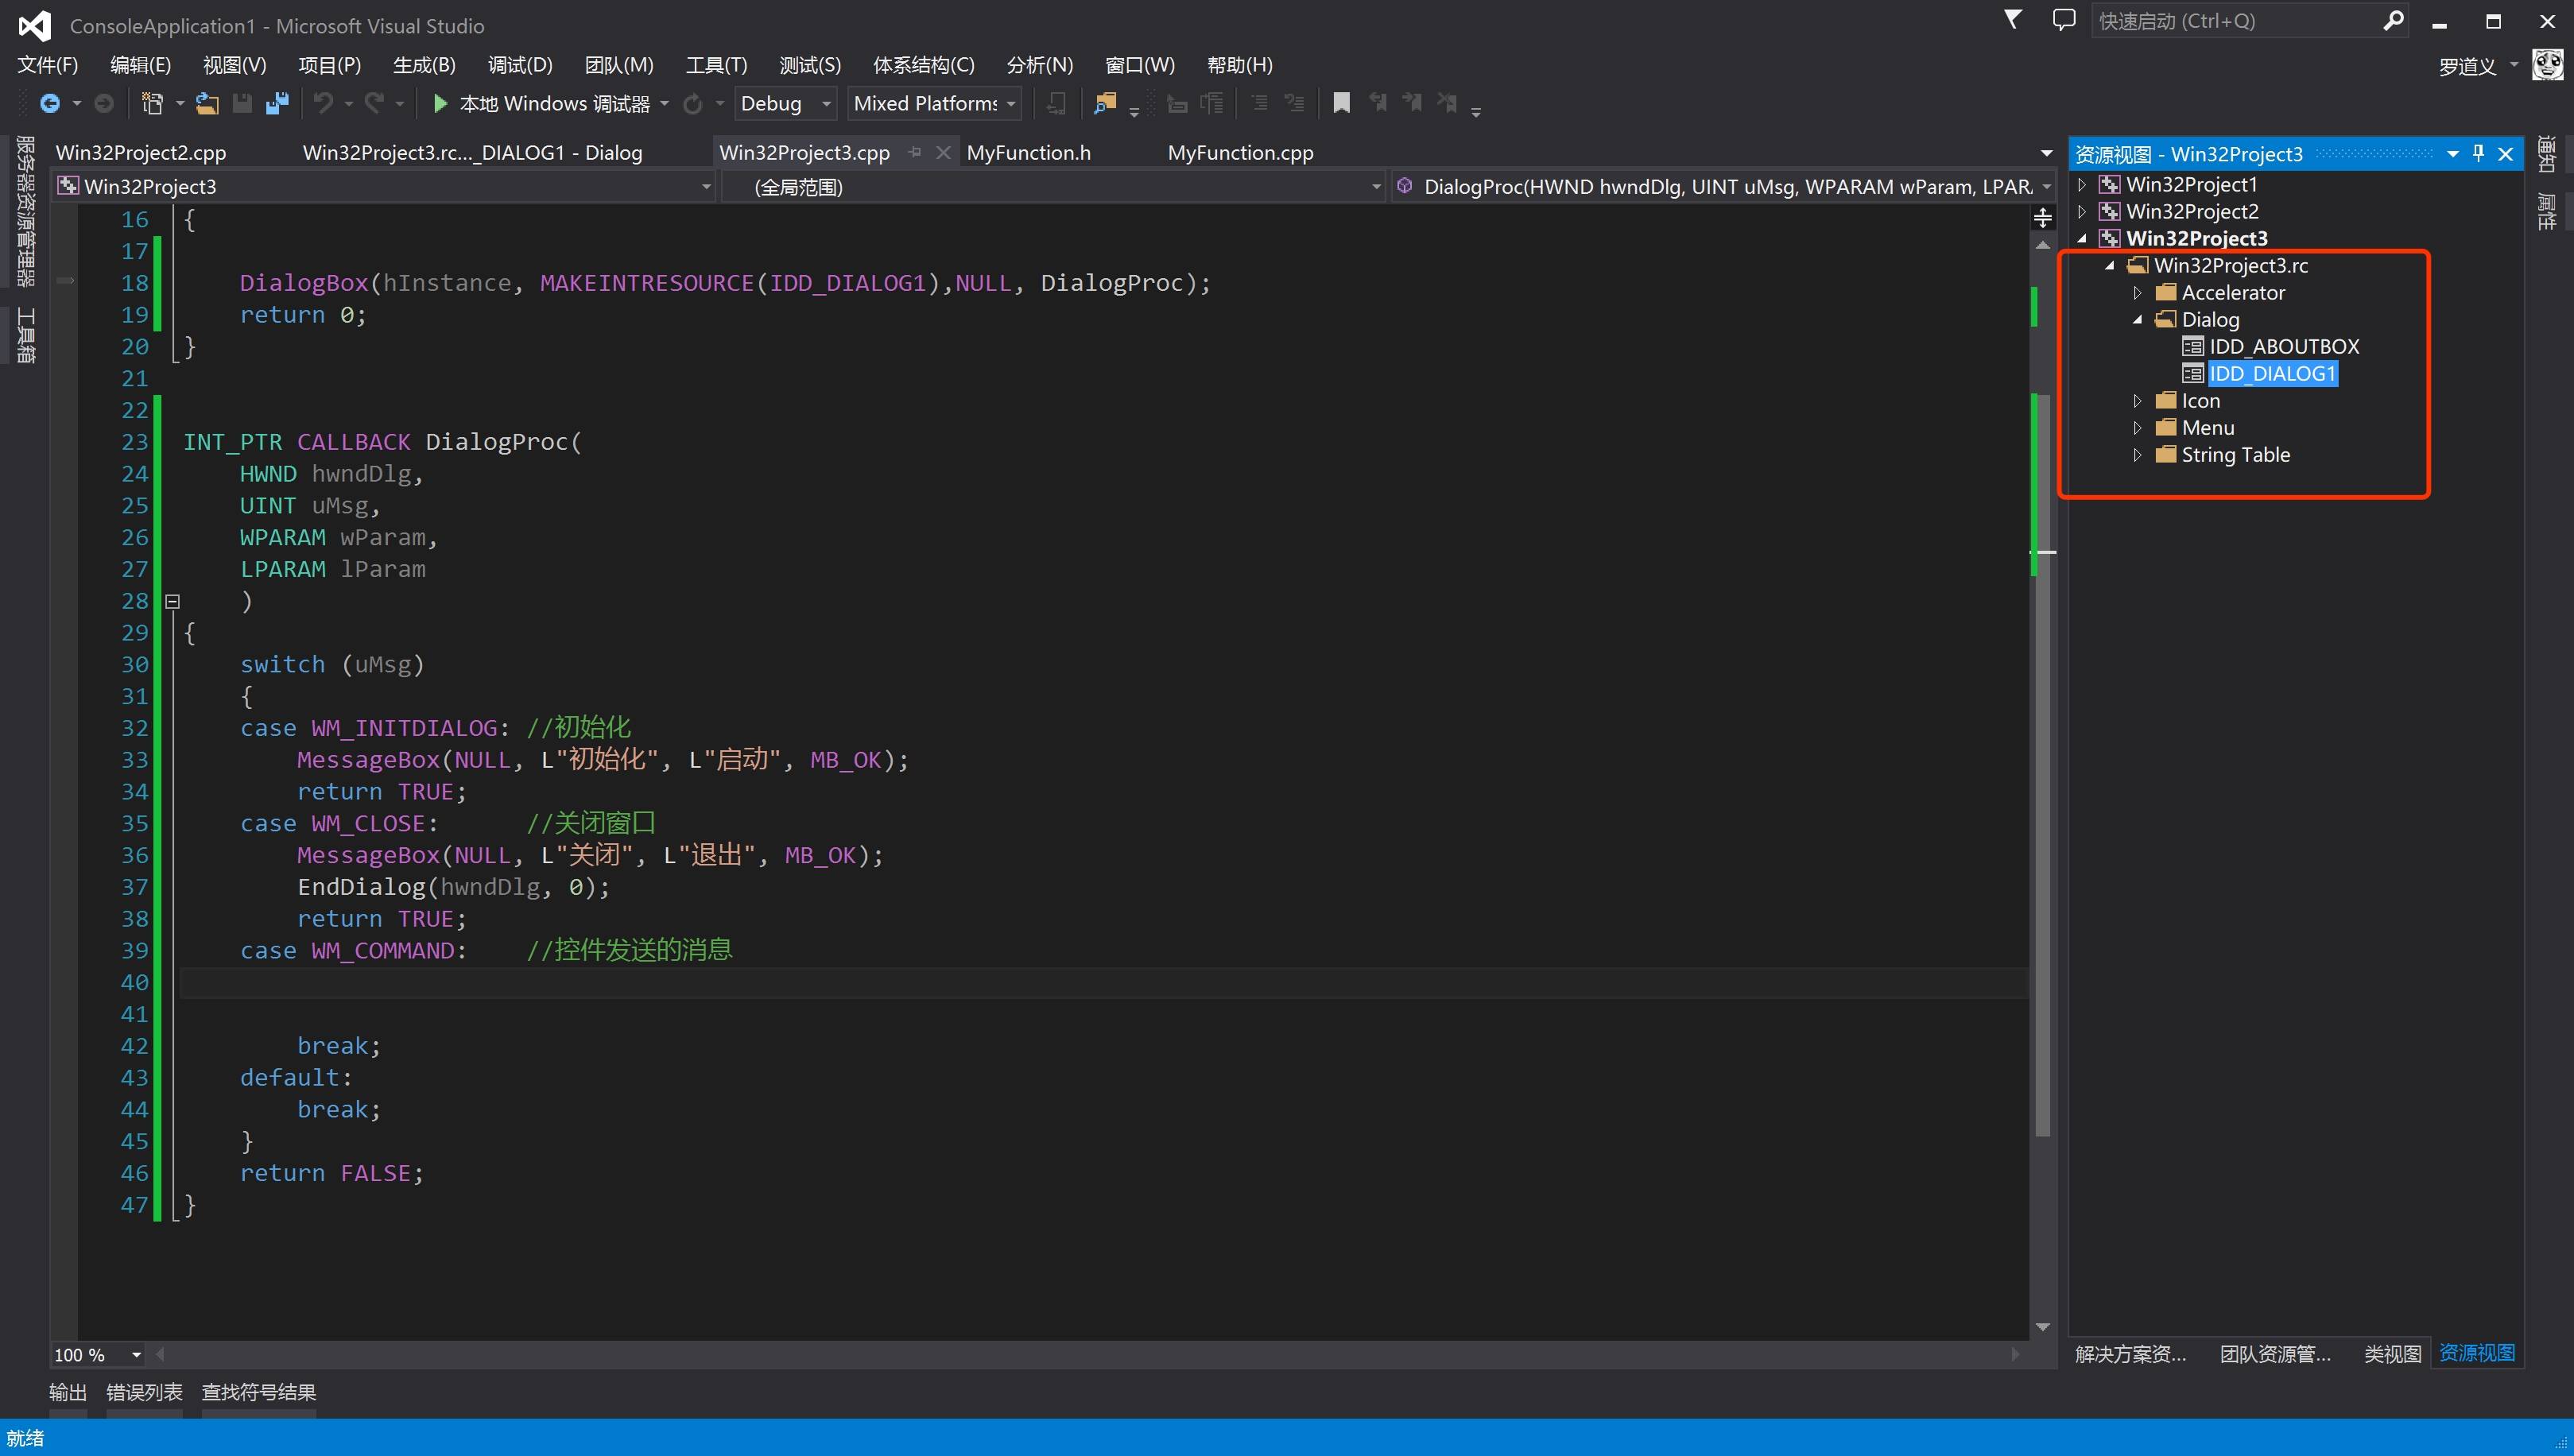
Task: Switch to the MyFunction.h tab
Action: [x=1028, y=152]
